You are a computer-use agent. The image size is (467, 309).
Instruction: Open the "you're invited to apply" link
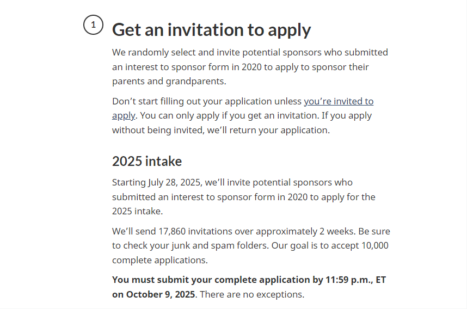tap(339, 102)
